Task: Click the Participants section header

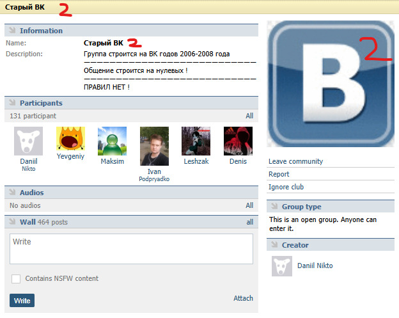Action: (x=131, y=102)
